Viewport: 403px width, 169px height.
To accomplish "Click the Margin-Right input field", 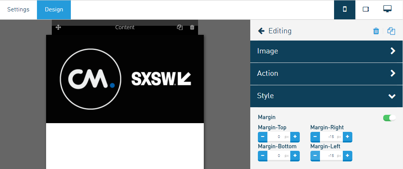I will [331, 137].
